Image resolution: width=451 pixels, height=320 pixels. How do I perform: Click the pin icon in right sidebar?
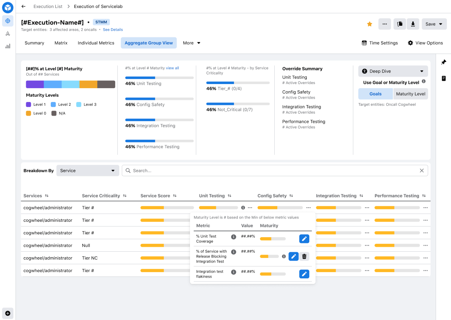(x=444, y=62)
